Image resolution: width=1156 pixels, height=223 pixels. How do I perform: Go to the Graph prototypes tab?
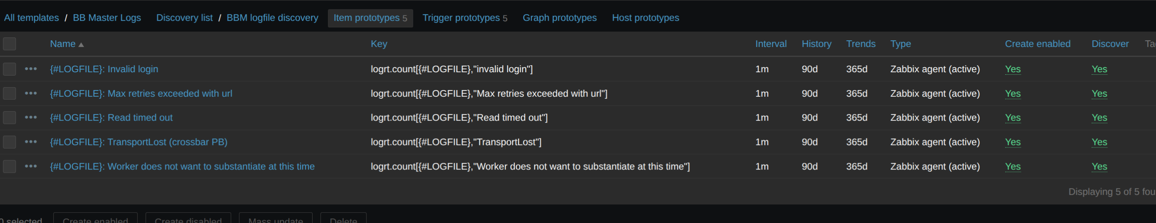[559, 18]
